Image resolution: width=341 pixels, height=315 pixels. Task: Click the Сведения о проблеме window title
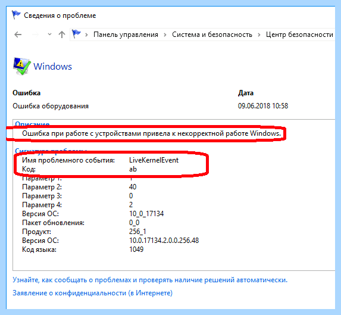coord(60,15)
